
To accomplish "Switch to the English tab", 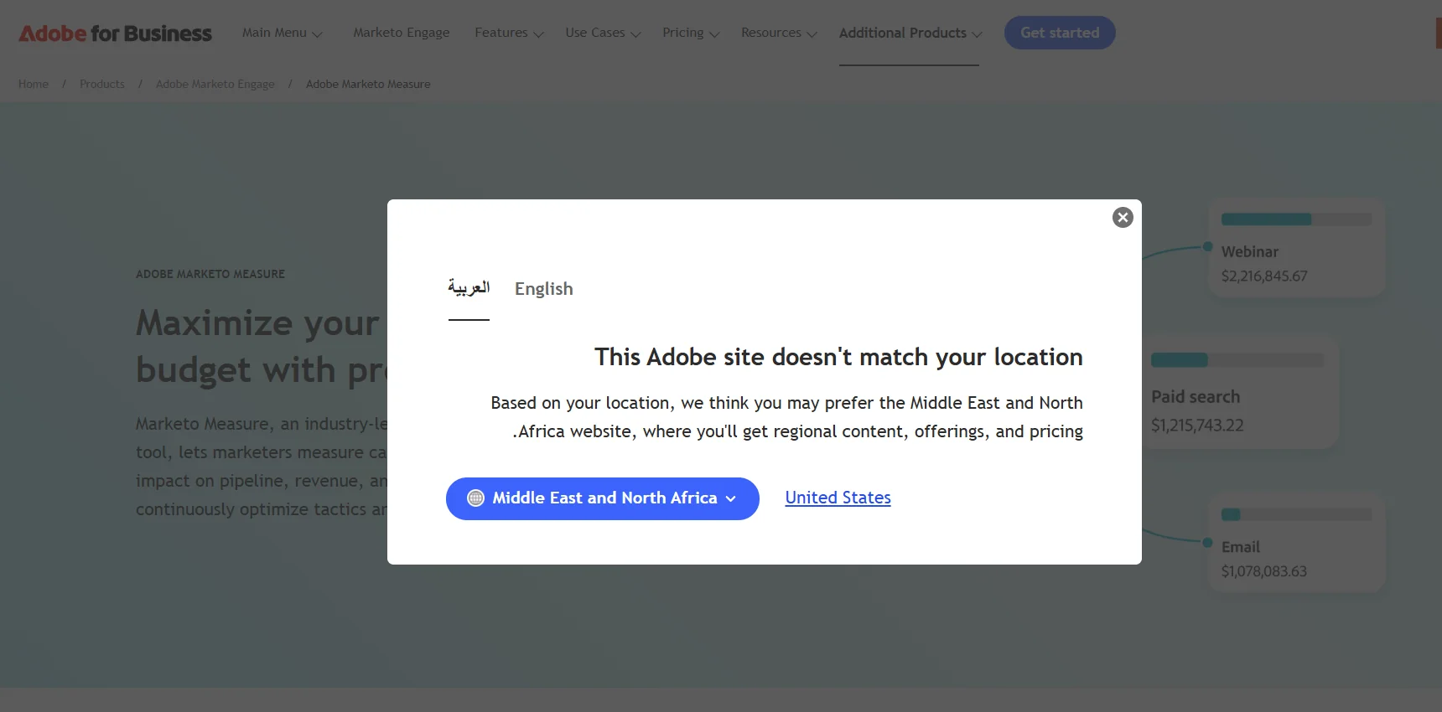I will (544, 289).
